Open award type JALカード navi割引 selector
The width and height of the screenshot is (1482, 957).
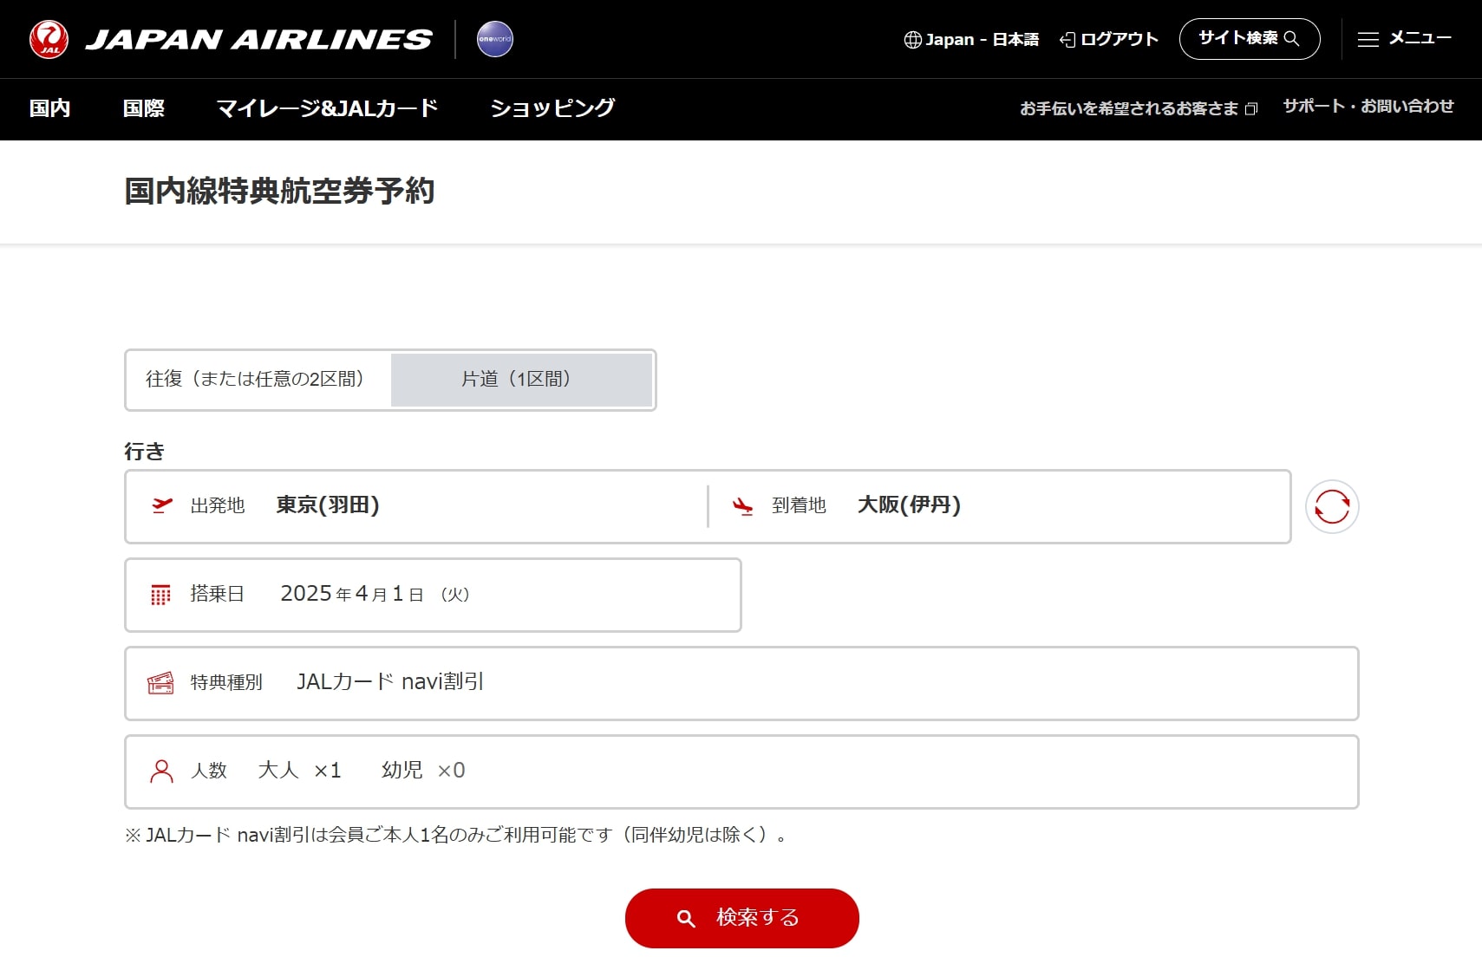tap(741, 684)
